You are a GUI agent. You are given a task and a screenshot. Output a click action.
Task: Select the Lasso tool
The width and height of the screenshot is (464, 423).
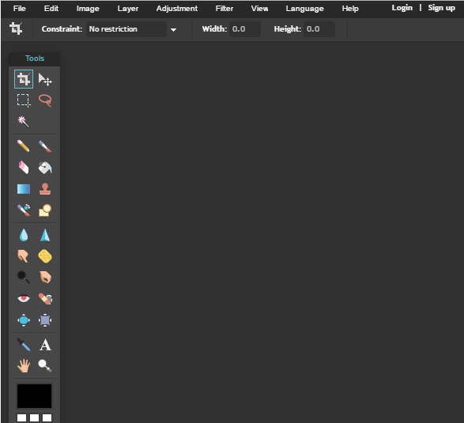45,100
